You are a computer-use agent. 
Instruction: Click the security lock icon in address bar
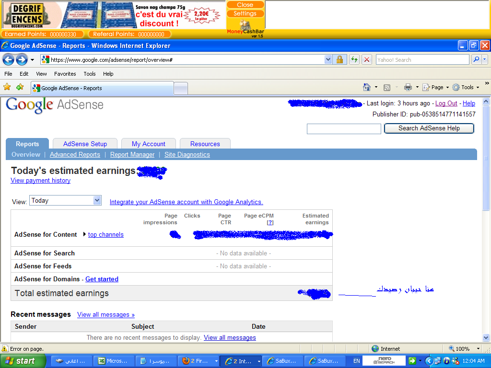(x=339, y=59)
